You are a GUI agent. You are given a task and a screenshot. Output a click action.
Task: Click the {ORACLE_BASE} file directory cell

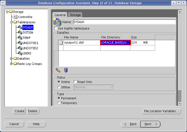point(115,42)
